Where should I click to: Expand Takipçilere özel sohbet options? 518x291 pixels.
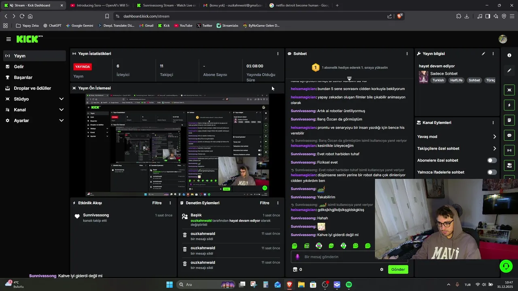pos(495,148)
